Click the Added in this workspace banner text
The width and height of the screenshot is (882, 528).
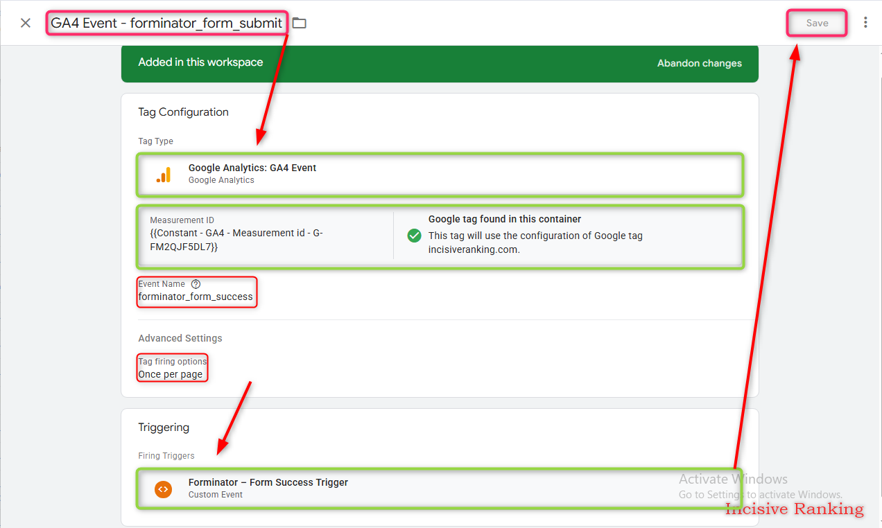[x=200, y=62]
